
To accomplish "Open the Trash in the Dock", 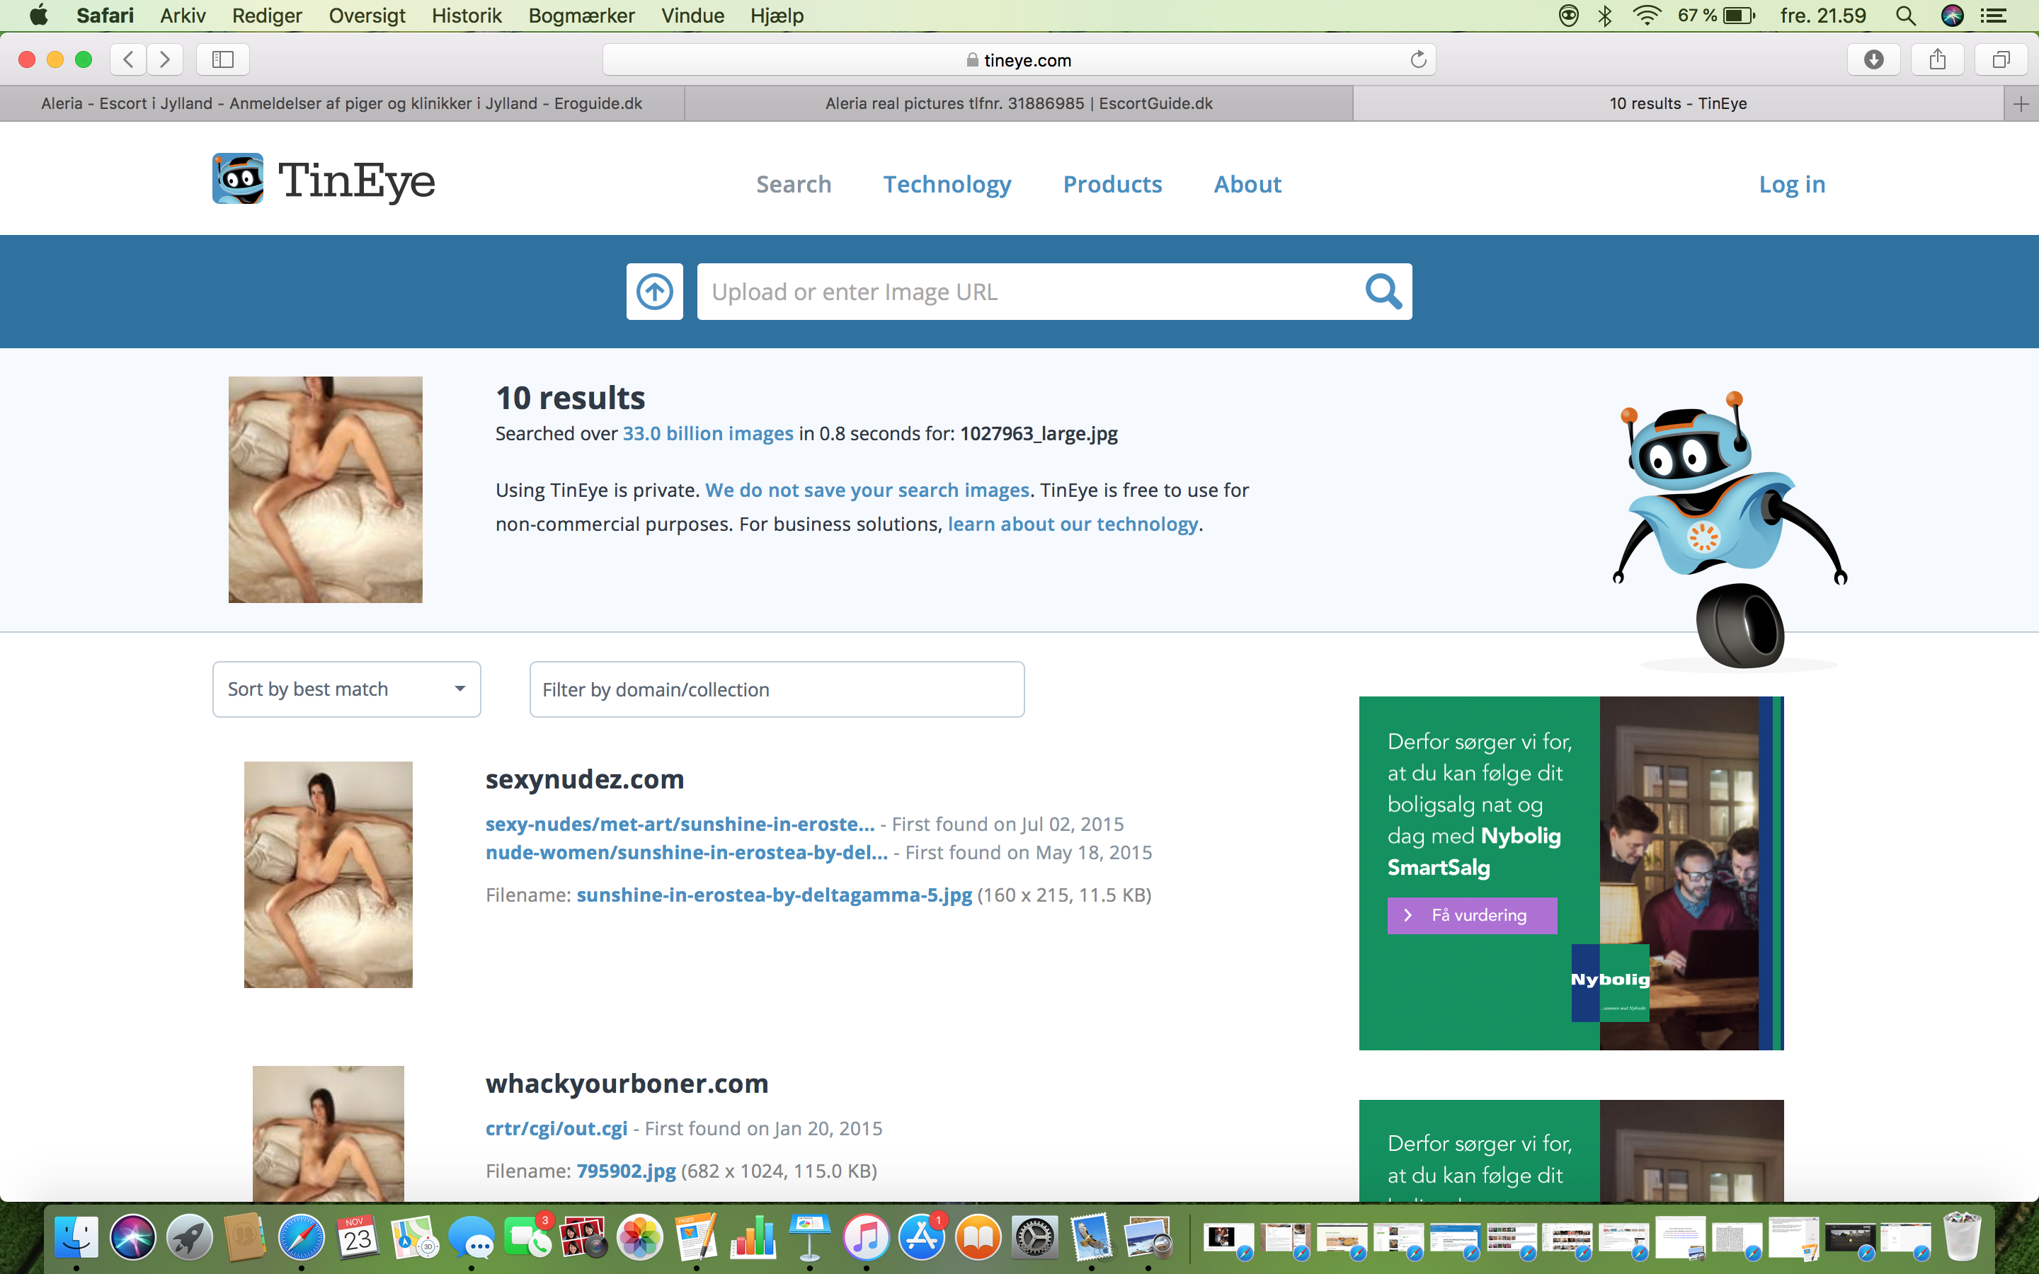I will click(x=1963, y=1238).
